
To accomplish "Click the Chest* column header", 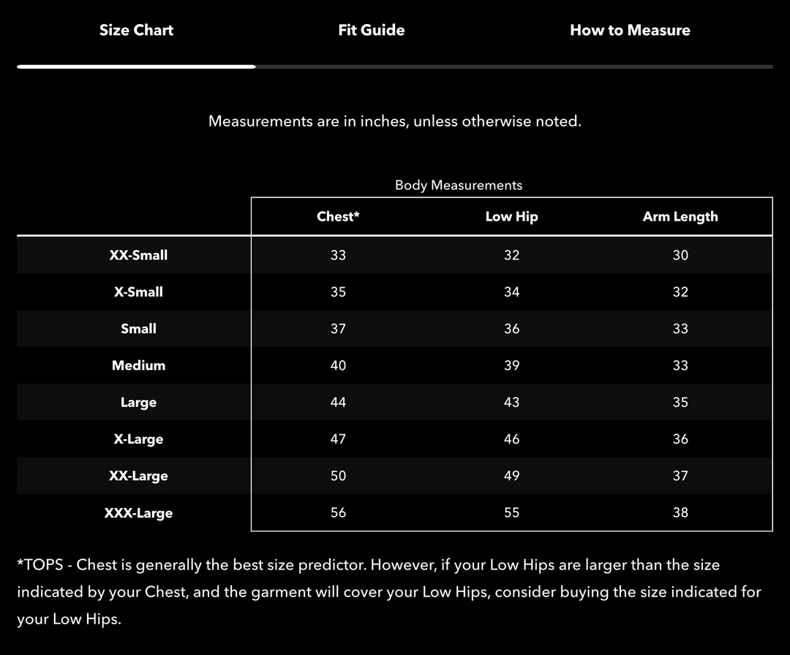I will 338,216.
